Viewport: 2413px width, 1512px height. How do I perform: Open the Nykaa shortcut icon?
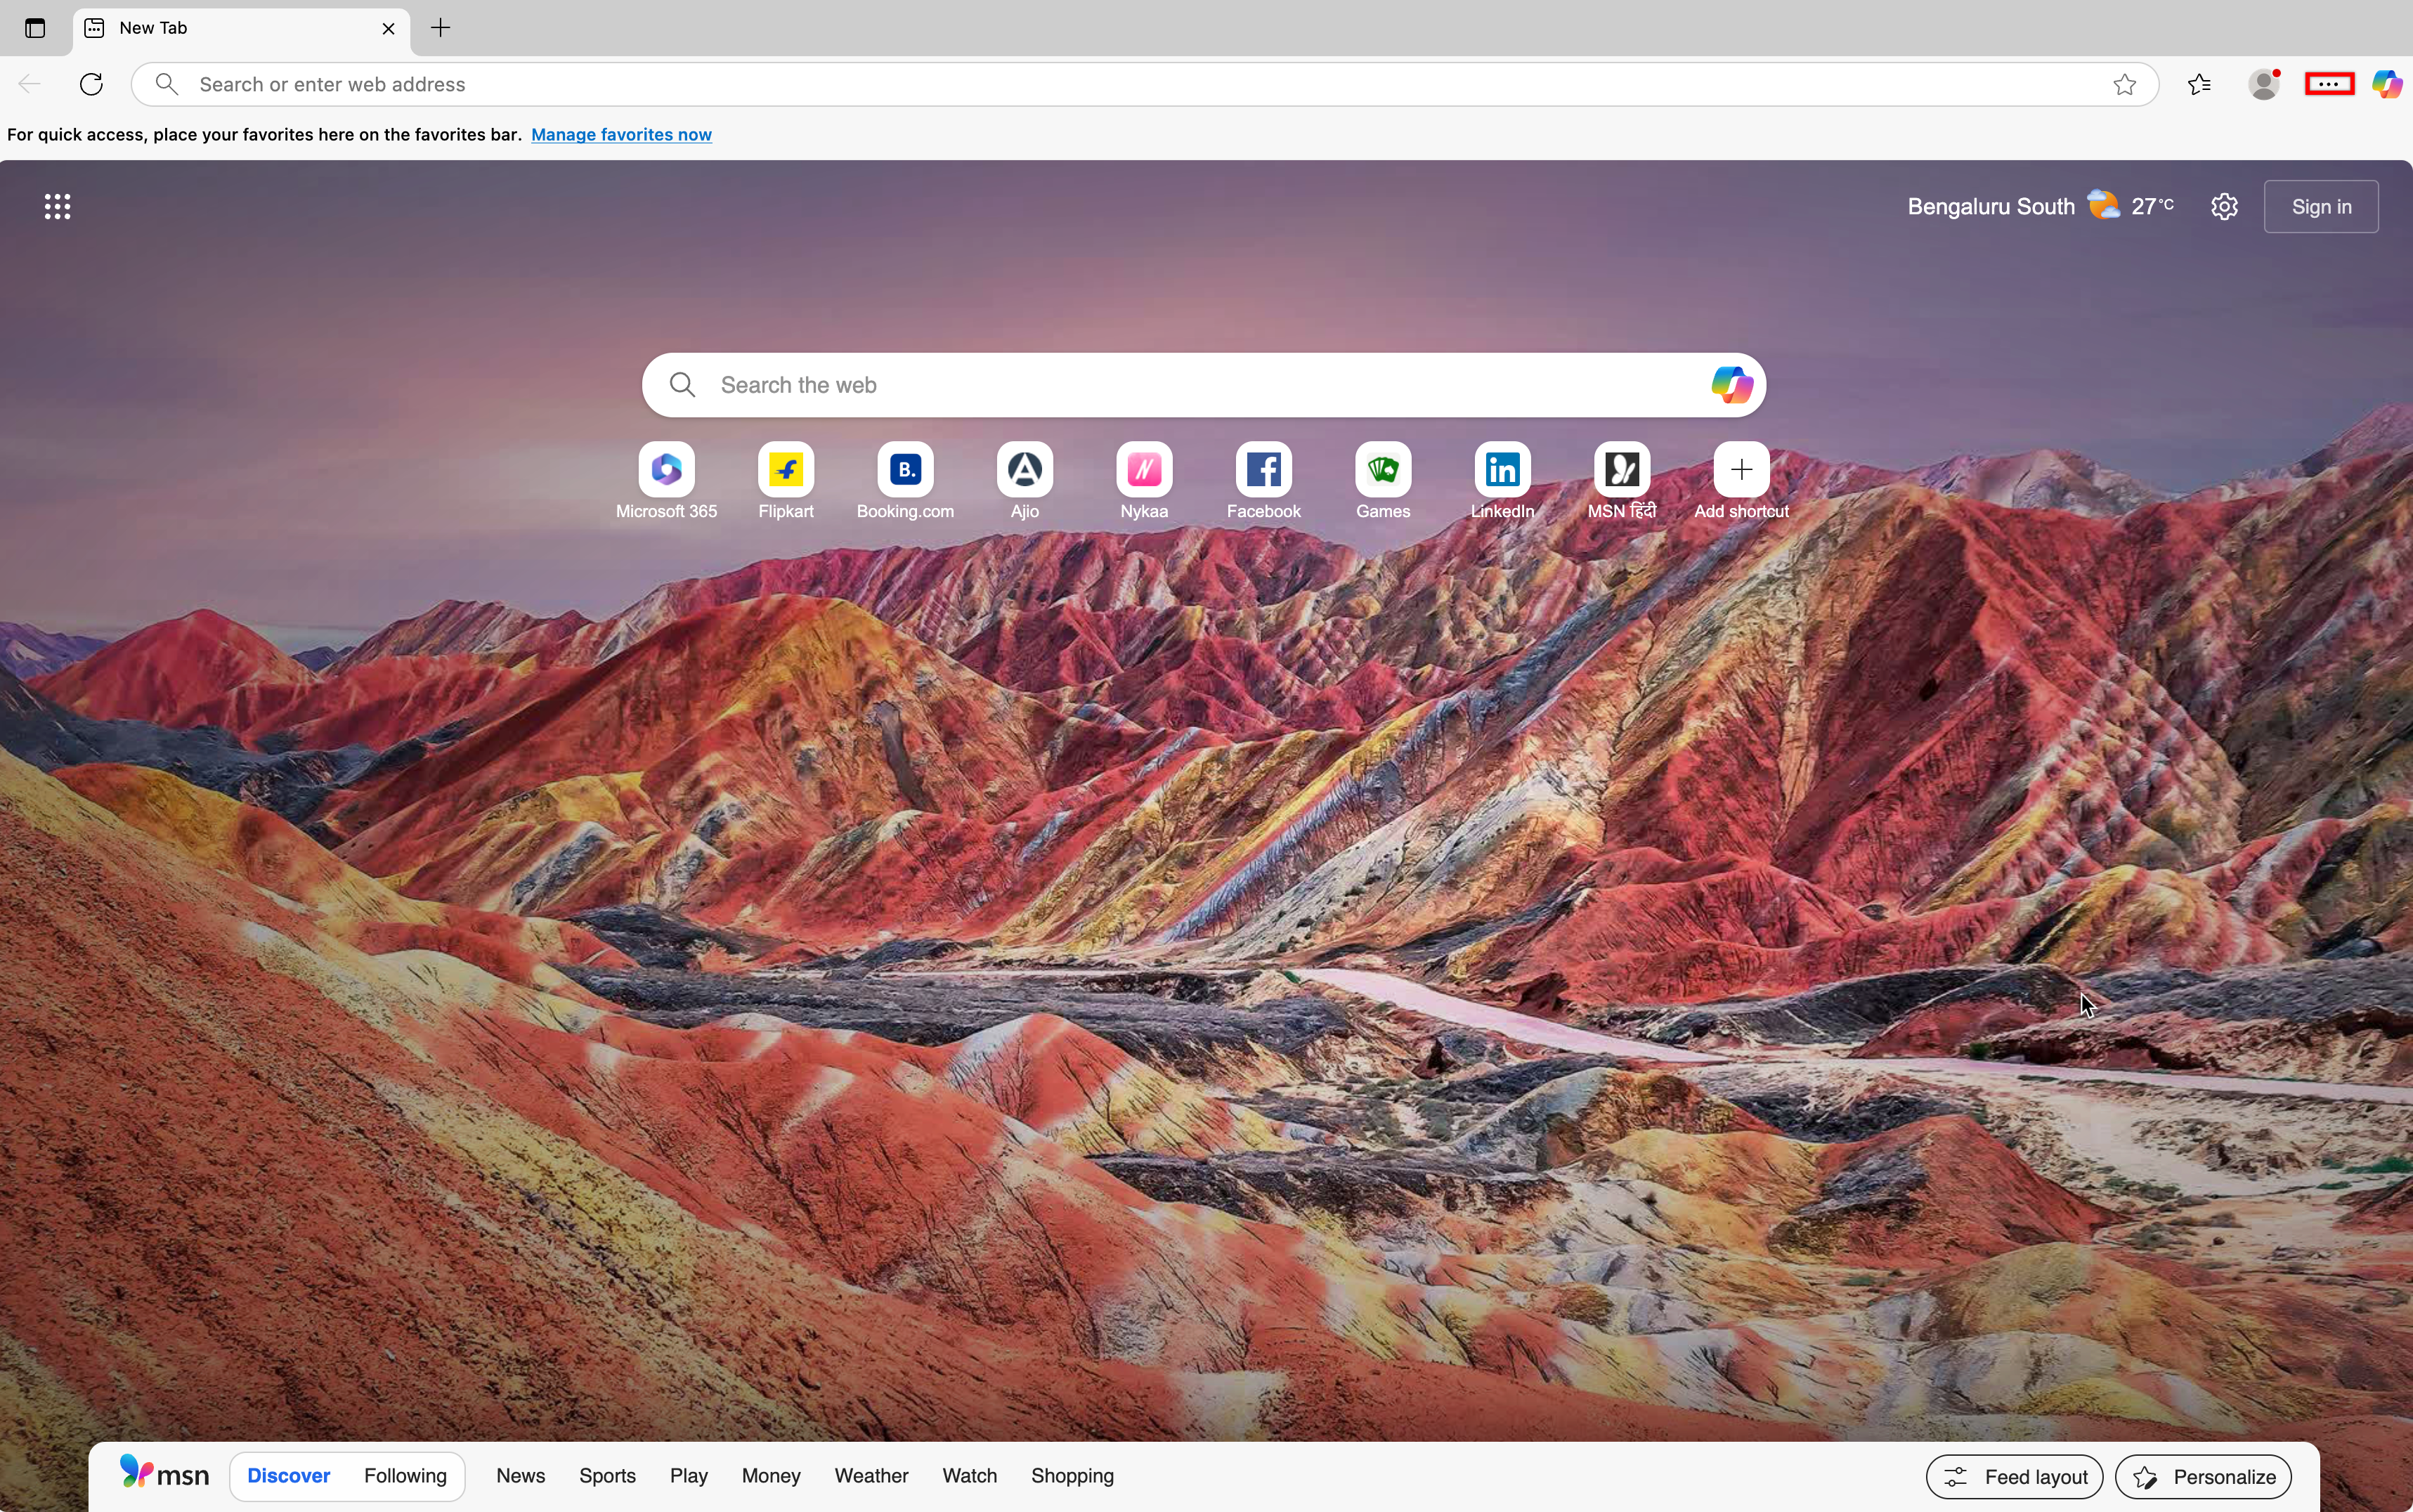click(1144, 470)
